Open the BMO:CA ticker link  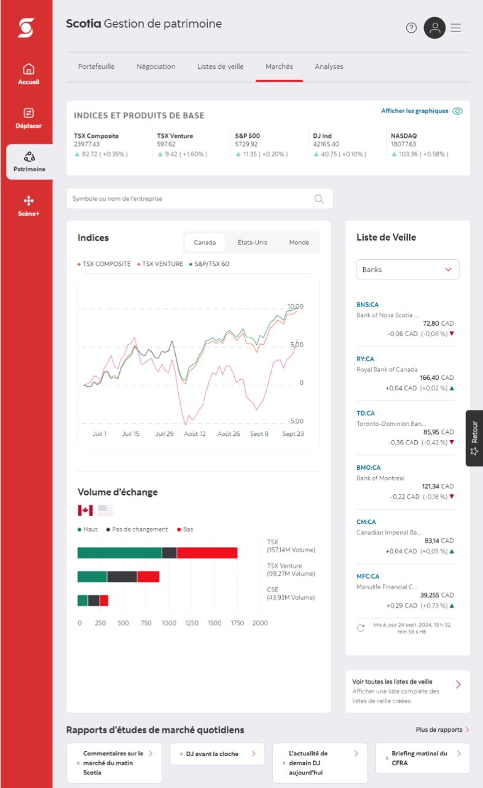tap(369, 467)
